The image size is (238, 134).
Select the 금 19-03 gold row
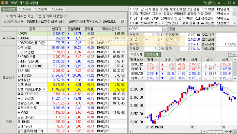point(72,122)
